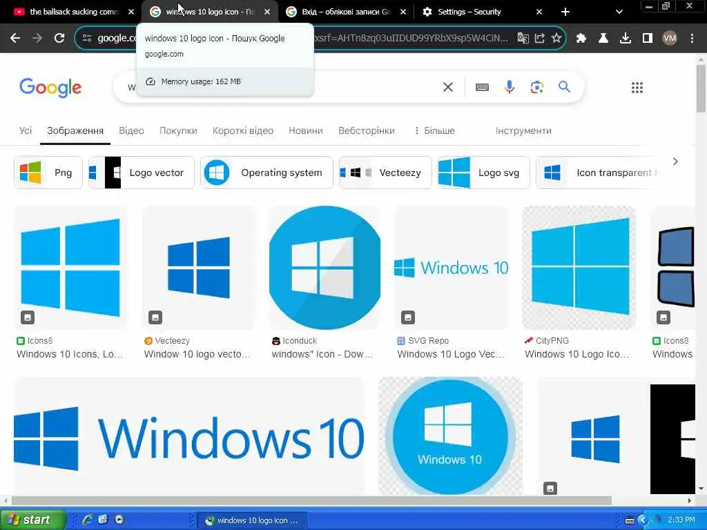This screenshot has width=707, height=530.
Task: Open the Chrome three-dot menu
Action: (692, 39)
